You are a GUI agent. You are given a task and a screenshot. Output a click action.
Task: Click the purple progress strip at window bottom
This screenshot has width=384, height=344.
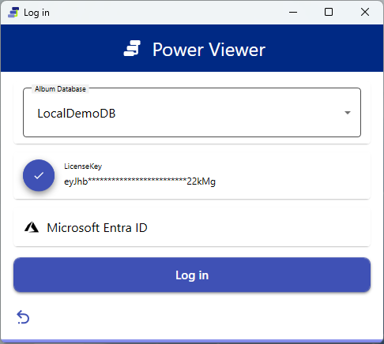[x=192, y=341]
